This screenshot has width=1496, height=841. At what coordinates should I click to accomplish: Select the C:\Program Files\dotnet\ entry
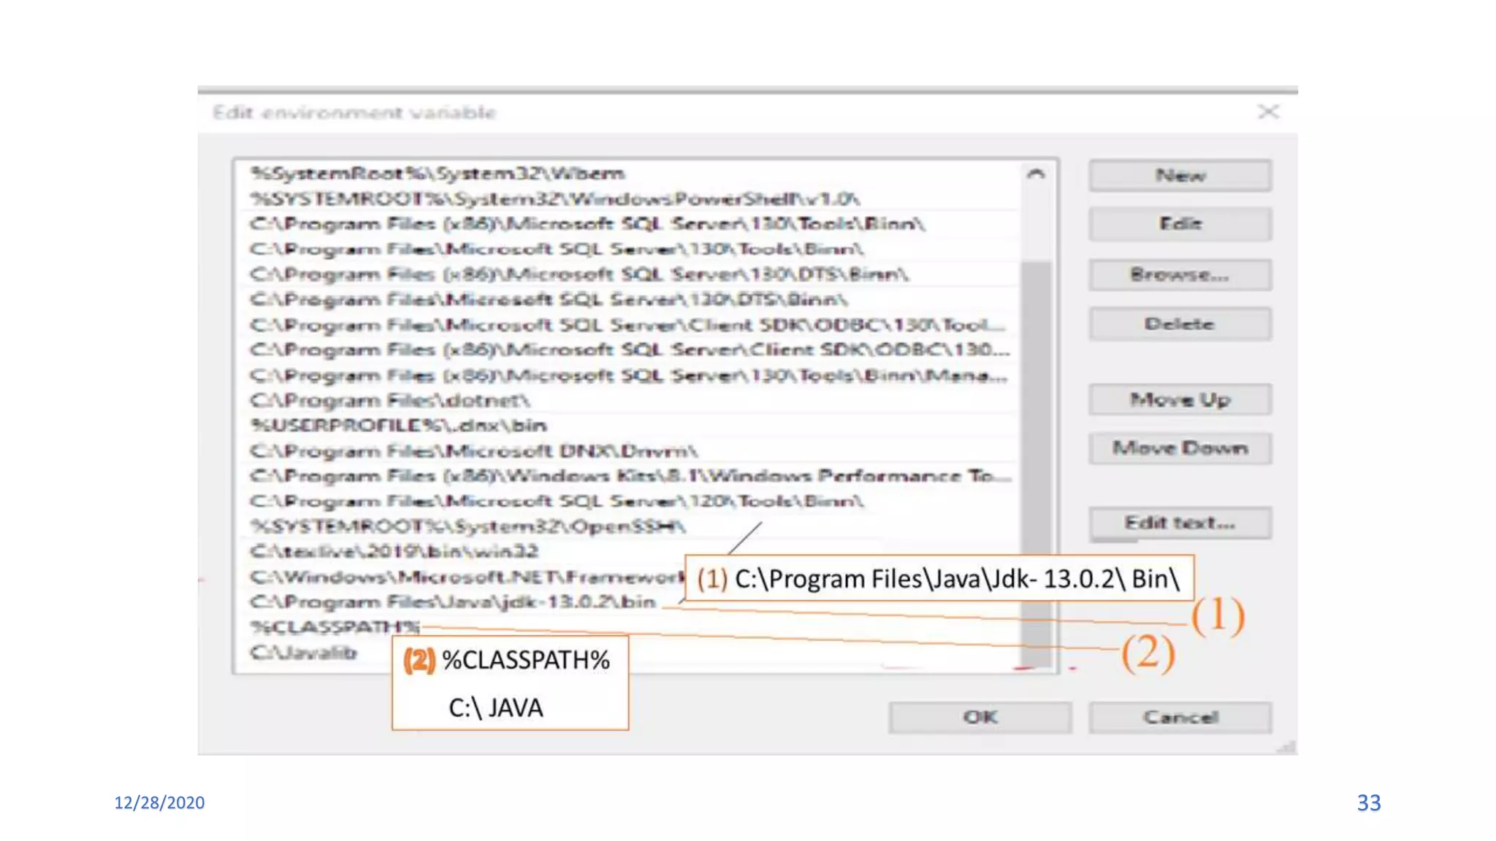(x=390, y=400)
